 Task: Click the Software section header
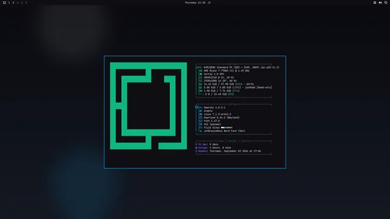[233, 104]
